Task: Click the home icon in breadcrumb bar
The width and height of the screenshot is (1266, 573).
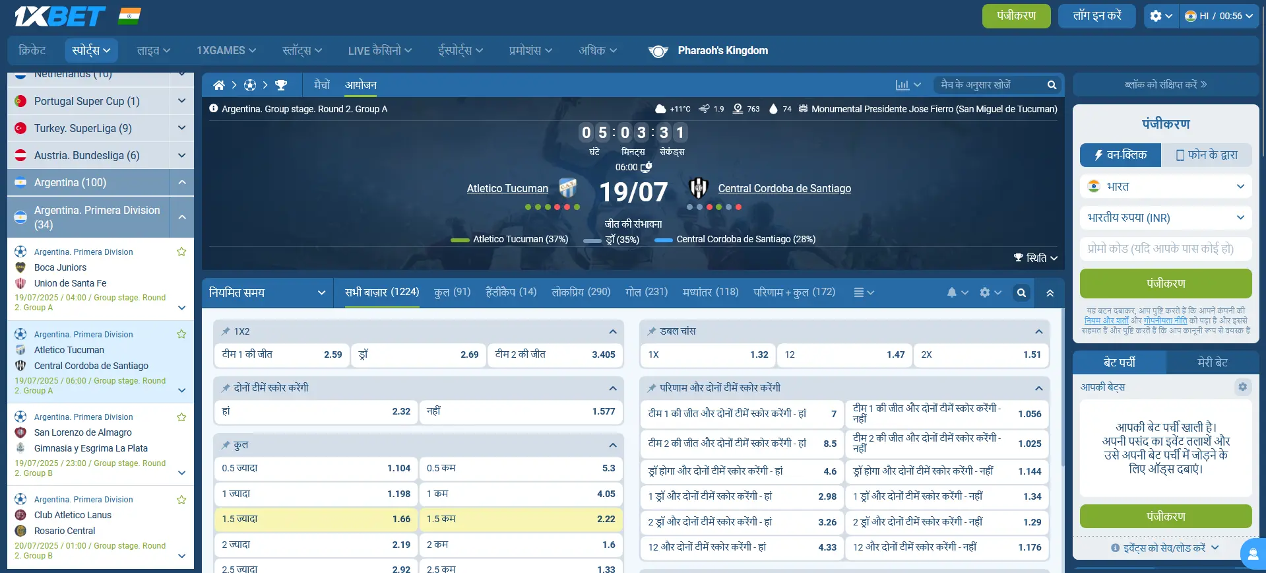Action: [219, 85]
